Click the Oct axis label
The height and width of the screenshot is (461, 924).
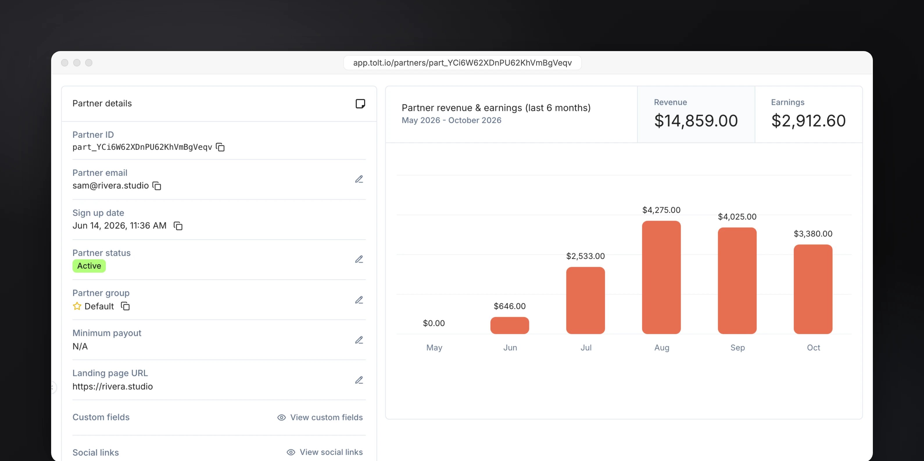click(813, 348)
